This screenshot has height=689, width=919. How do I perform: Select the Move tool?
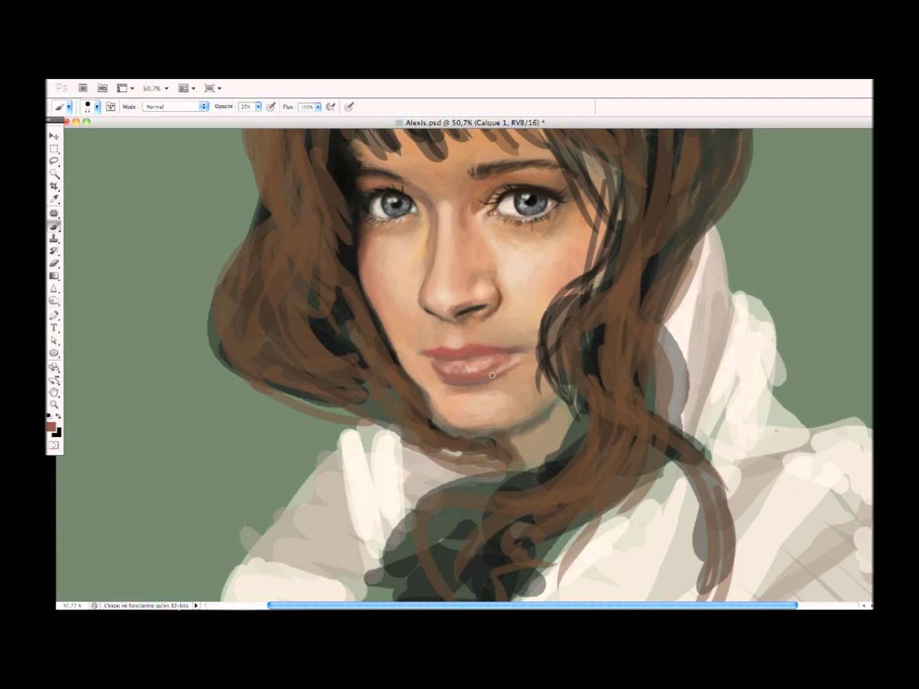54,136
